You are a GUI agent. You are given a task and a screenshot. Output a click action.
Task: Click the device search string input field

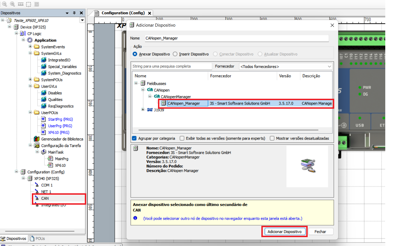coord(172,66)
